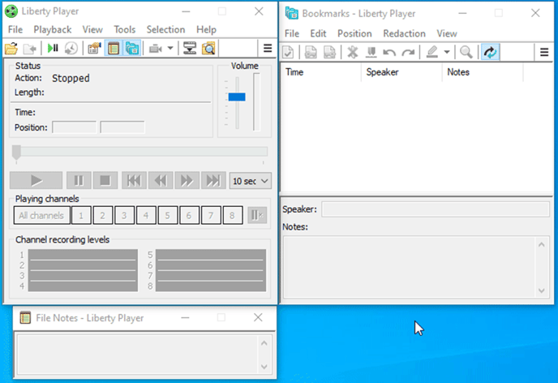Open the File menu in Bookmarks window
This screenshot has height=383, width=558.
(292, 33)
